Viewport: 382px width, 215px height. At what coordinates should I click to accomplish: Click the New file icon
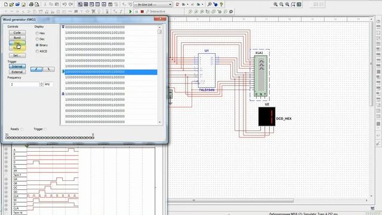6,4
